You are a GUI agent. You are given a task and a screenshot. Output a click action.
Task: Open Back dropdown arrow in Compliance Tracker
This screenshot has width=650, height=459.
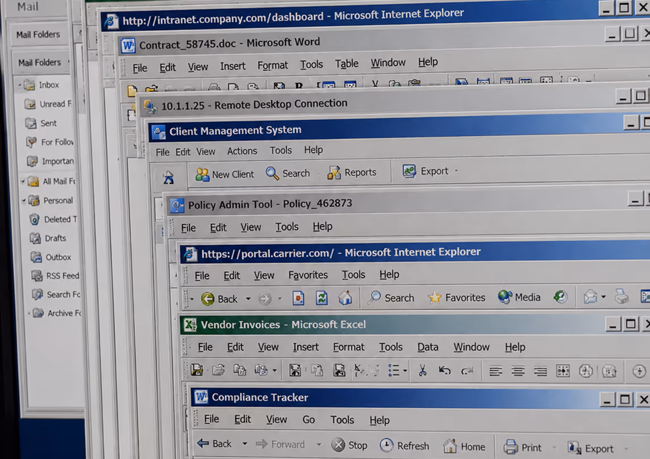(x=245, y=444)
